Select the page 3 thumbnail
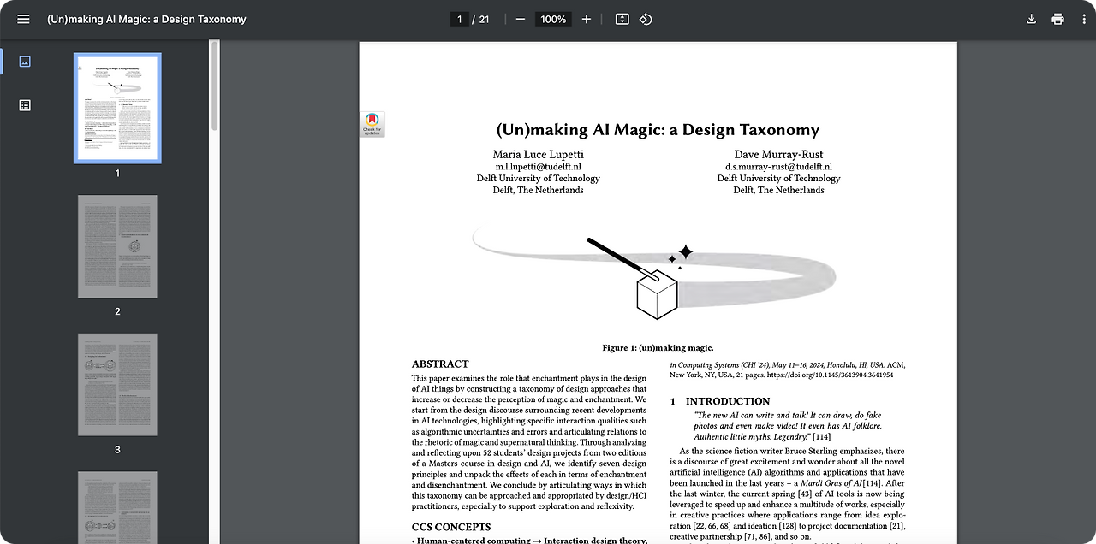Viewport: 1096px width, 544px height. [117, 385]
